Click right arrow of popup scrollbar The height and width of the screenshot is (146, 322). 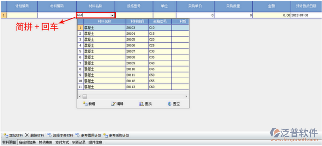186,96
